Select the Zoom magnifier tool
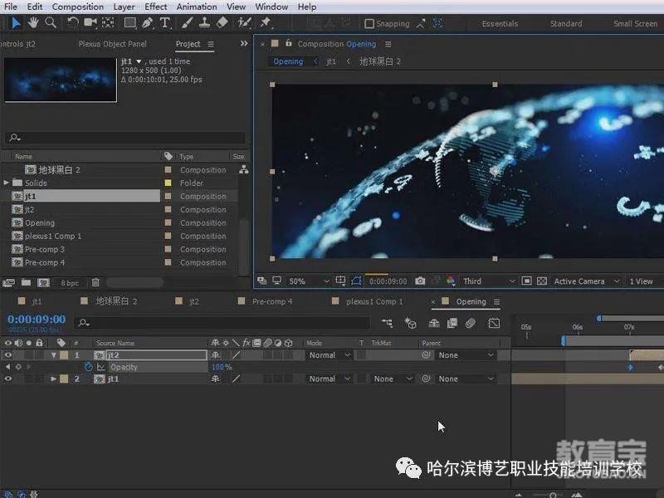 (x=51, y=22)
